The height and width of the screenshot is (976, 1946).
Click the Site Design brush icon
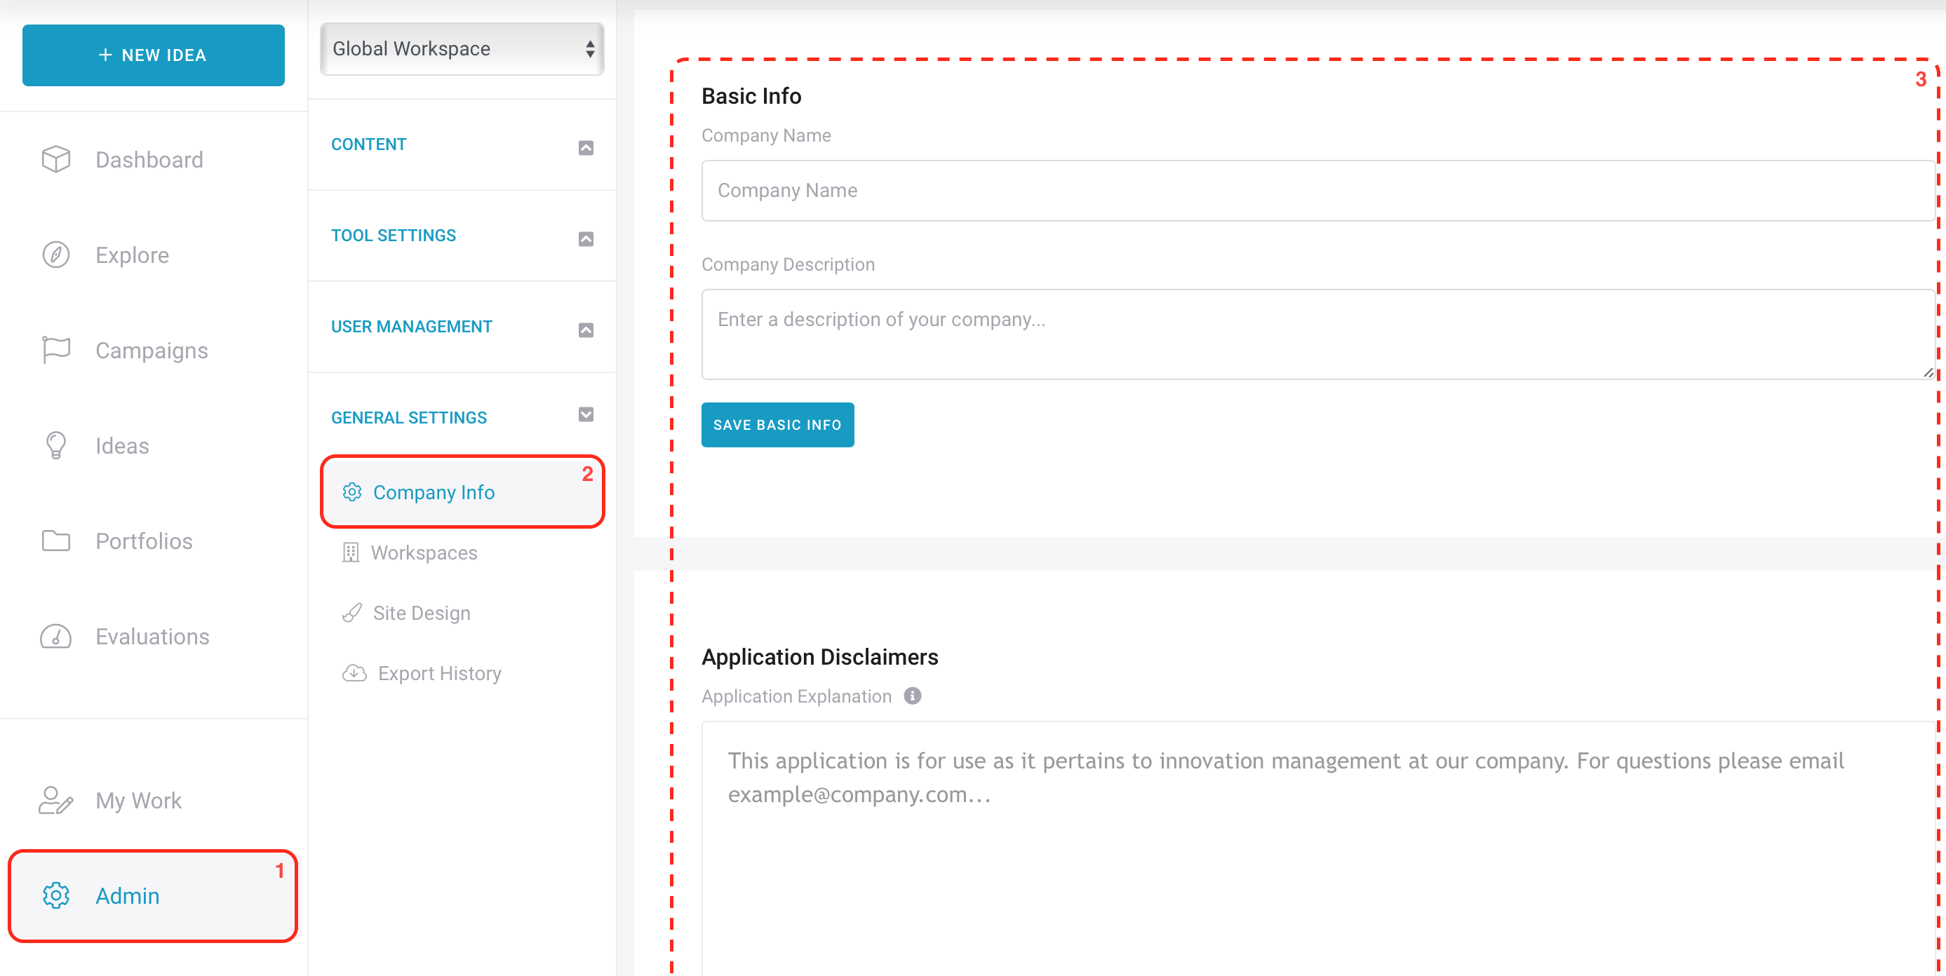[x=352, y=613]
